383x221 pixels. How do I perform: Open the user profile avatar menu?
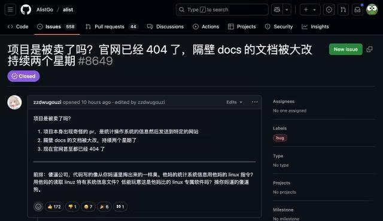pyautogui.click(x=372, y=10)
